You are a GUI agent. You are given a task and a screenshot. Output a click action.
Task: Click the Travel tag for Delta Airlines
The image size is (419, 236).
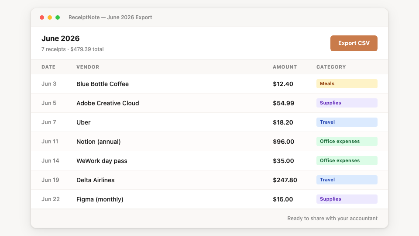pos(347,180)
